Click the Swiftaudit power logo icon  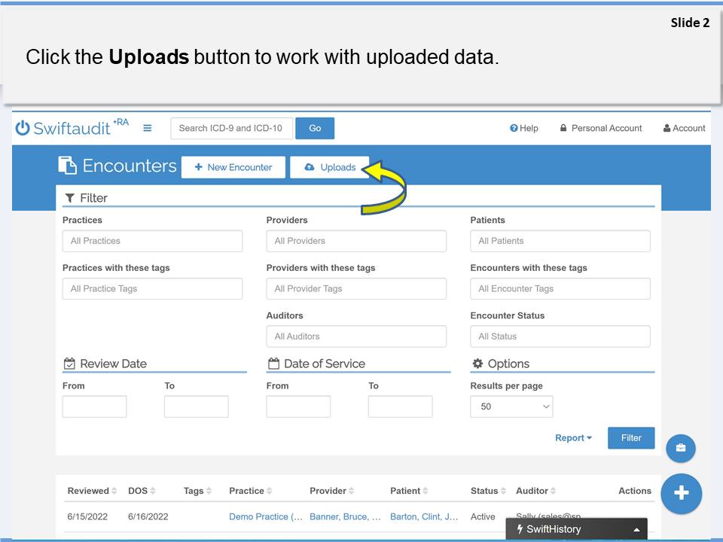pyautogui.click(x=23, y=128)
